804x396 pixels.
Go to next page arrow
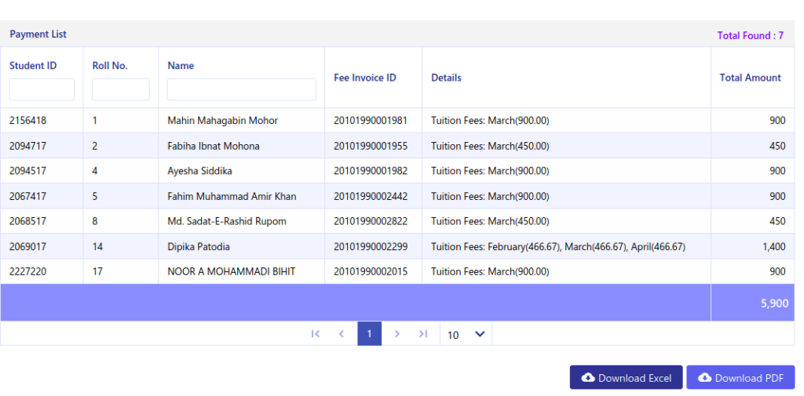pyautogui.click(x=397, y=334)
